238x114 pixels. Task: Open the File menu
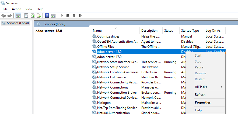point(5,9)
